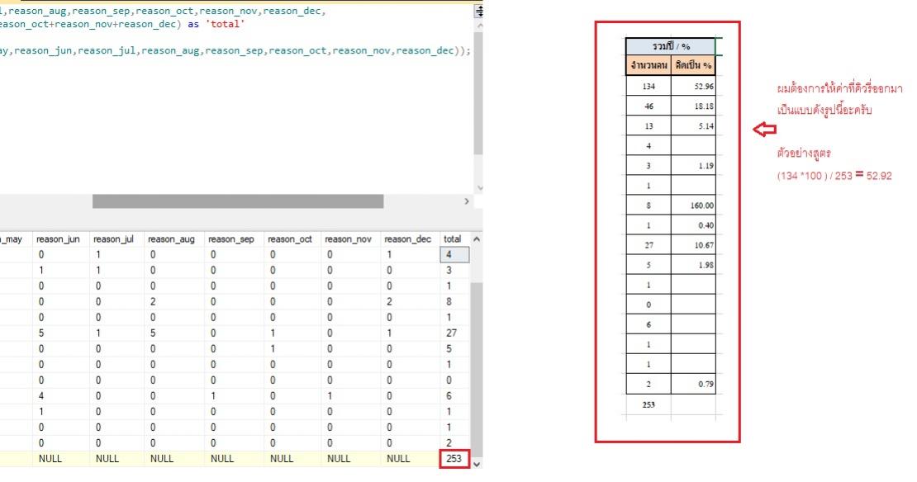Select the reason_nov column header
The height and width of the screenshot is (482, 917).
click(349, 239)
